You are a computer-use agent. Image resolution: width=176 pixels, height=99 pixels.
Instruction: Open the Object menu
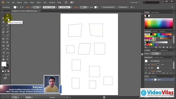tap(19, 2)
